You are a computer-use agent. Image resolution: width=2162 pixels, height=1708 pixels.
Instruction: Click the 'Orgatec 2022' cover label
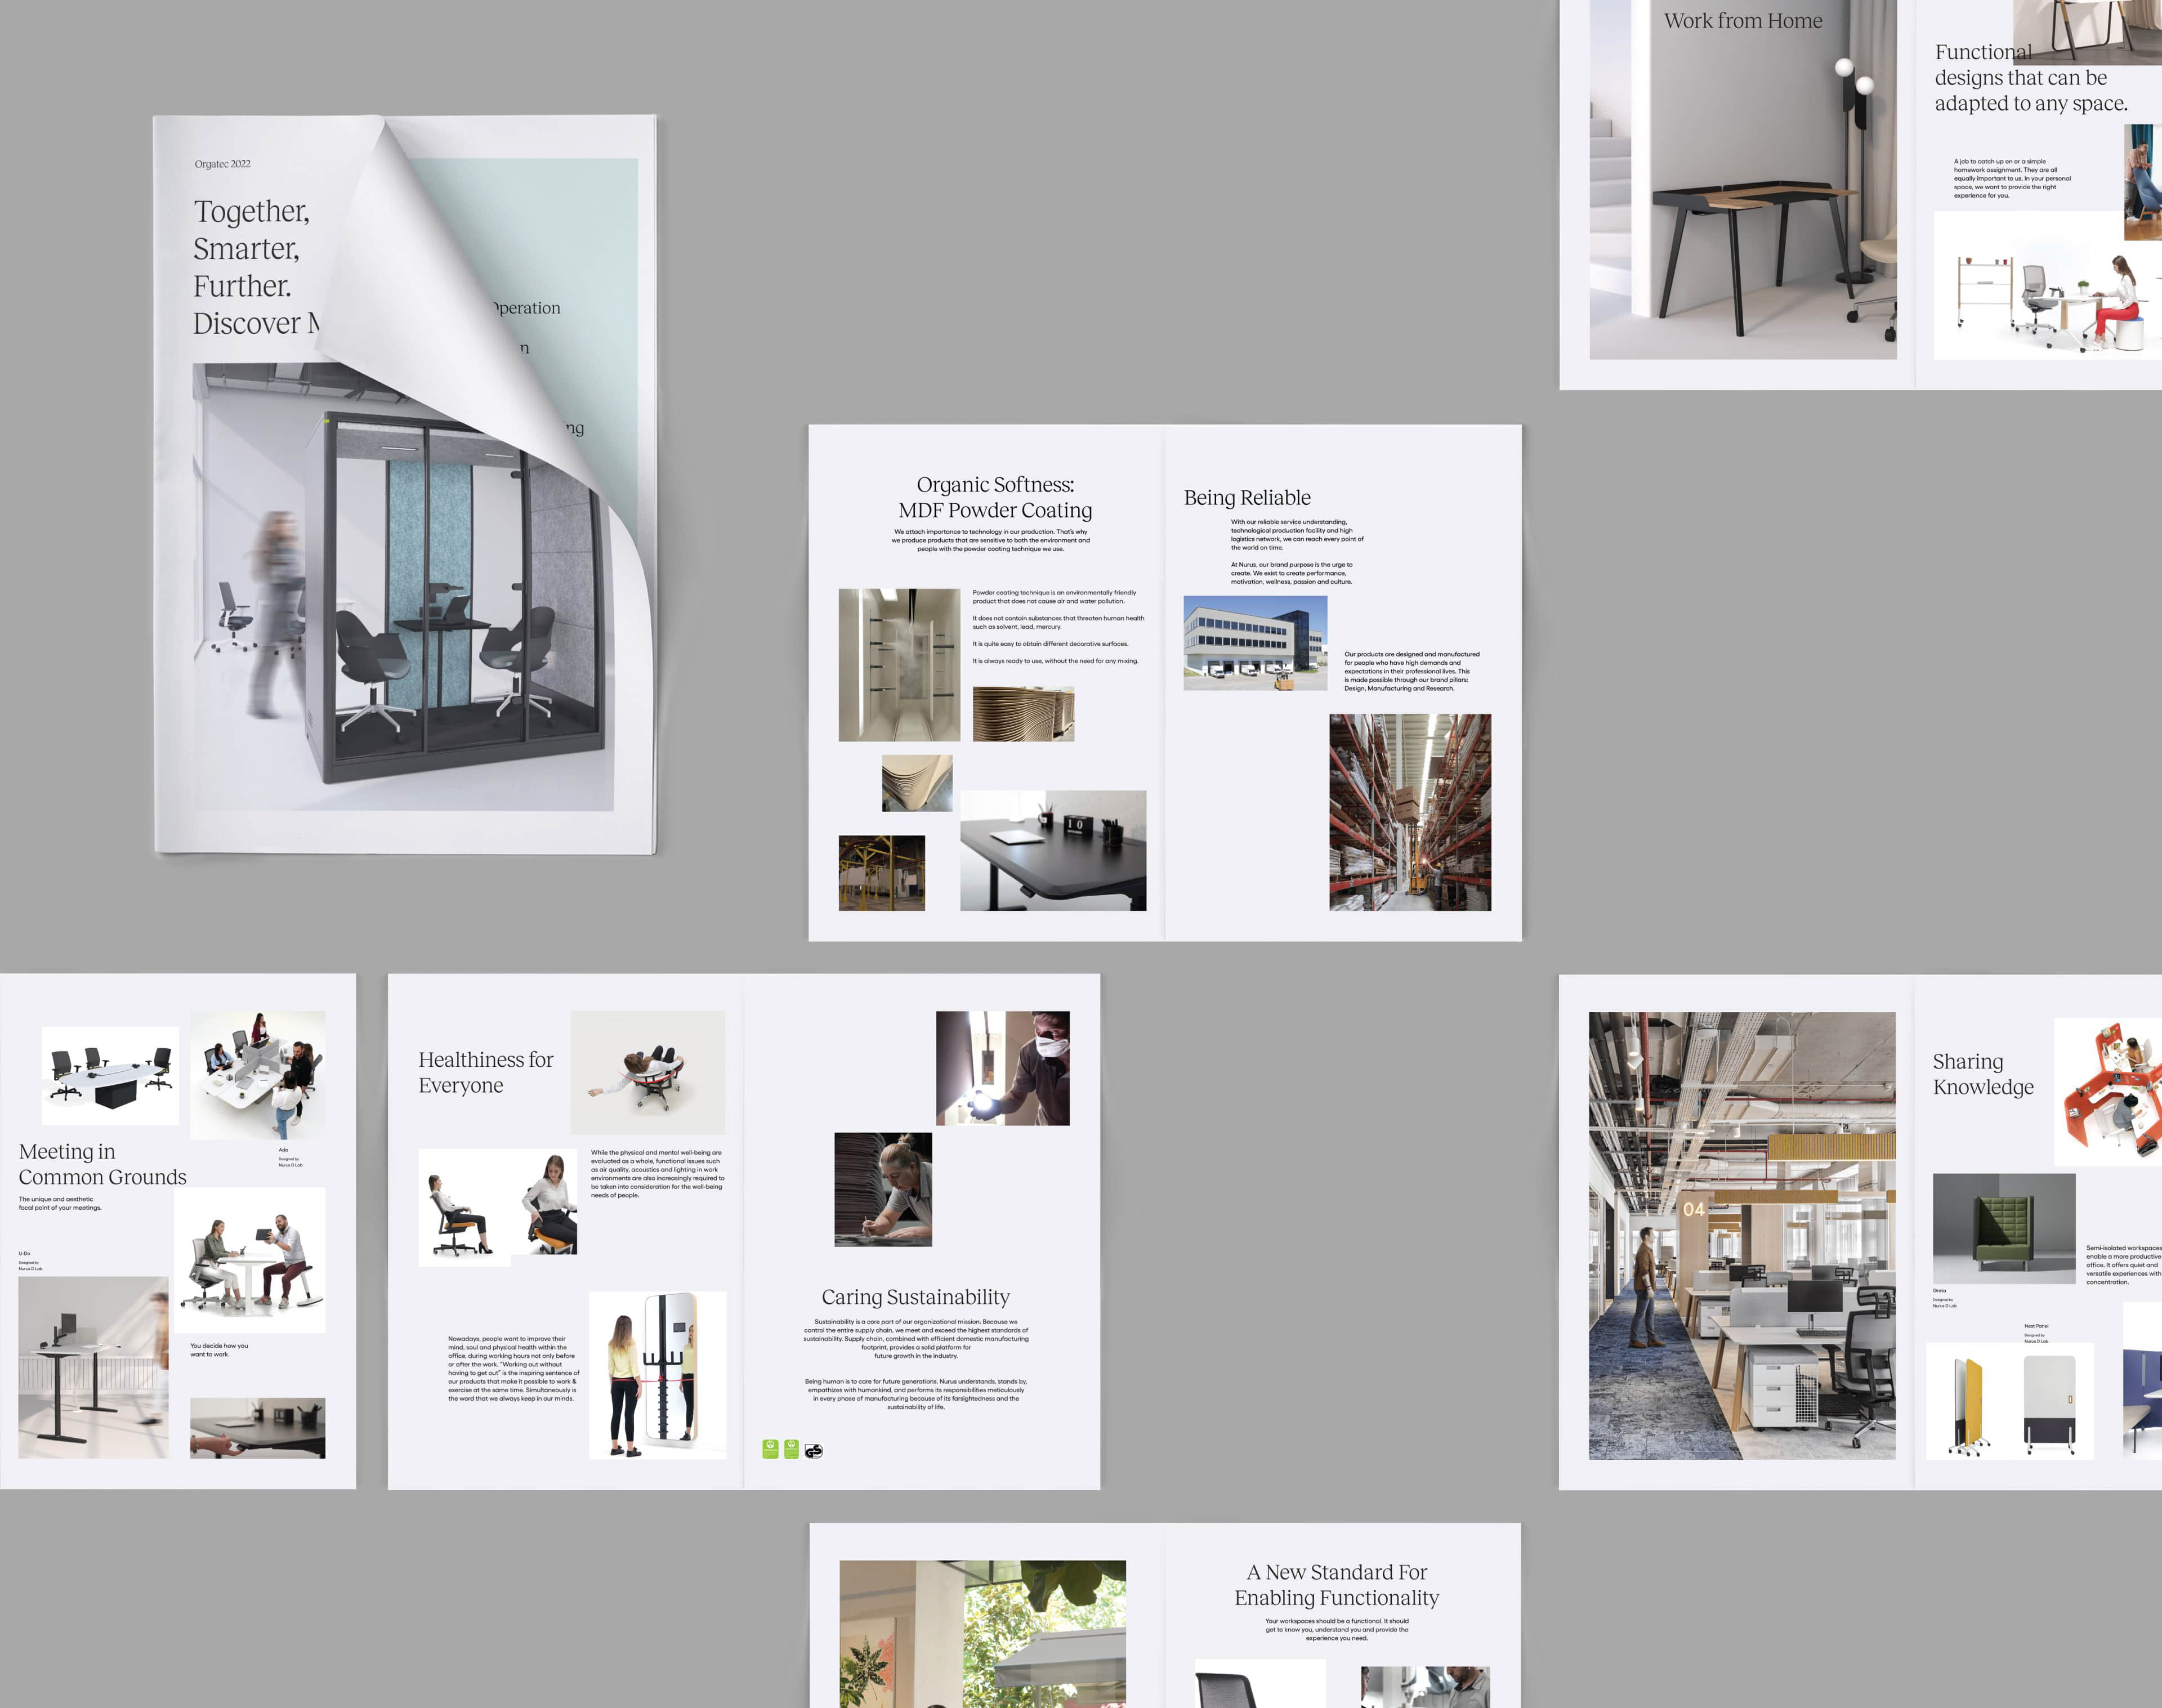tap(222, 164)
